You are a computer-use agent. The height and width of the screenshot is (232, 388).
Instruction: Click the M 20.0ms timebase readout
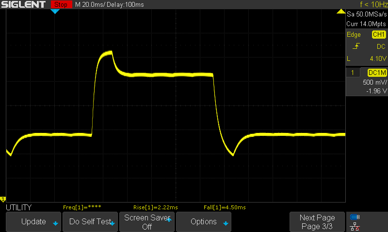tap(90, 5)
